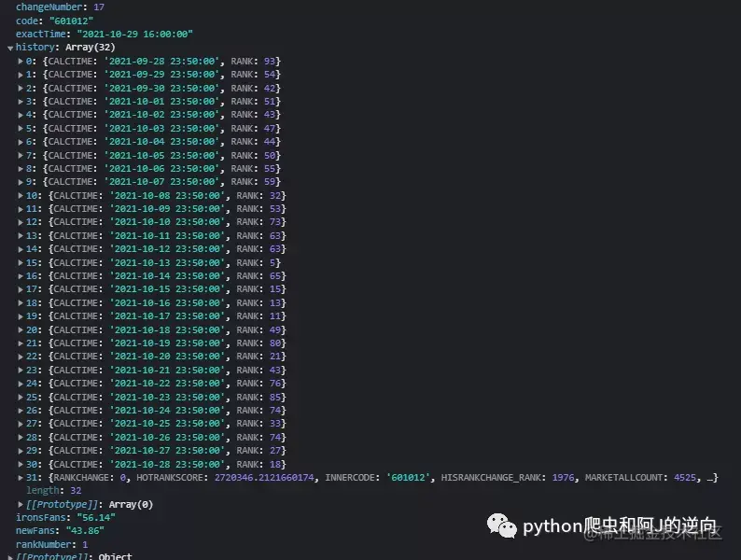Expand history entry 12 dated 2021-10-10

[21, 222]
